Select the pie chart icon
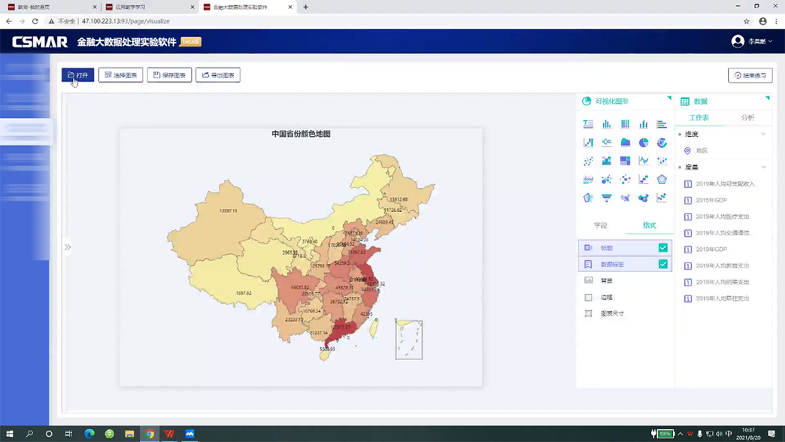The width and height of the screenshot is (785, 442). coord(644,142)
